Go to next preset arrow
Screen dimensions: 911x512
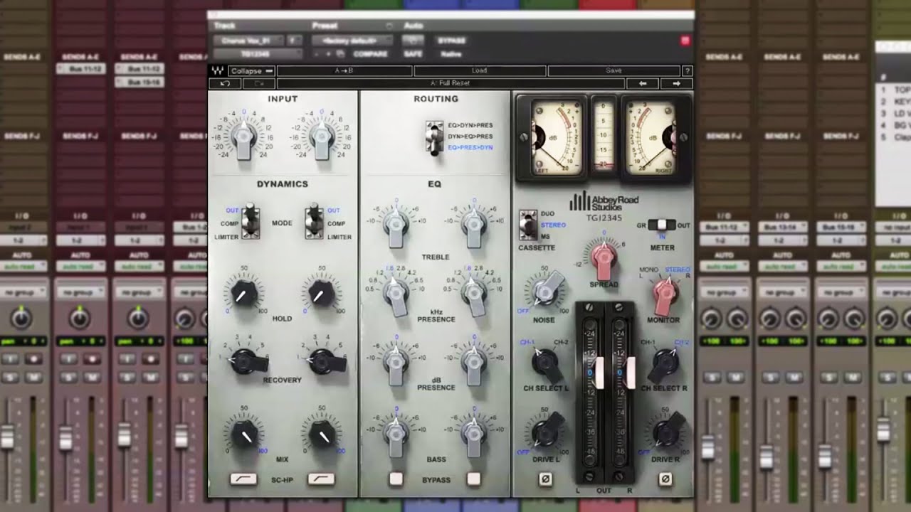coord(676,83)
